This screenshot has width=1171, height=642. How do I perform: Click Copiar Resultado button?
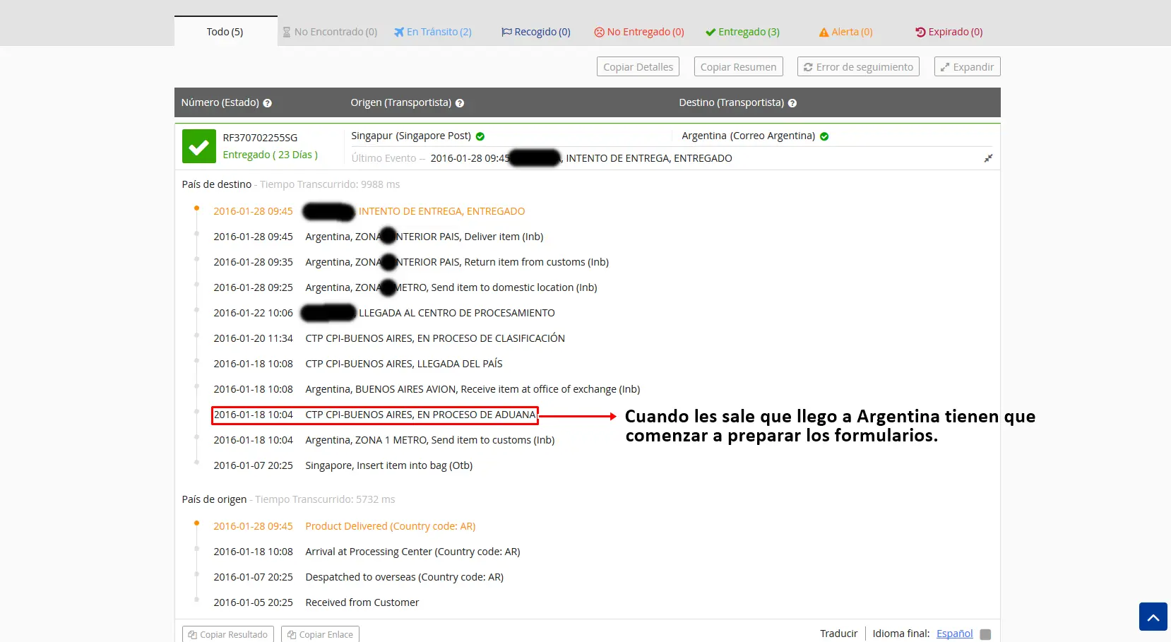pos(227,634)
